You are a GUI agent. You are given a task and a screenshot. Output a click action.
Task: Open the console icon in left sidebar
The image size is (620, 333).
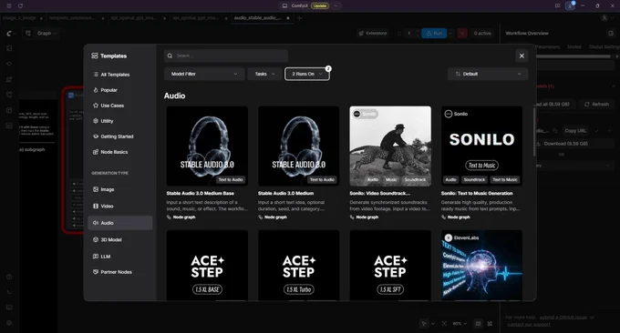9,292
